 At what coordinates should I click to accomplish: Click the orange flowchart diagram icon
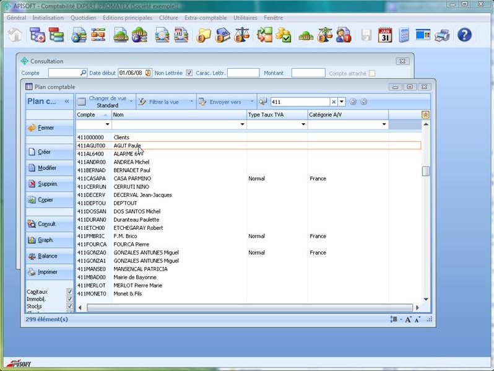click(x=98, y=35)
